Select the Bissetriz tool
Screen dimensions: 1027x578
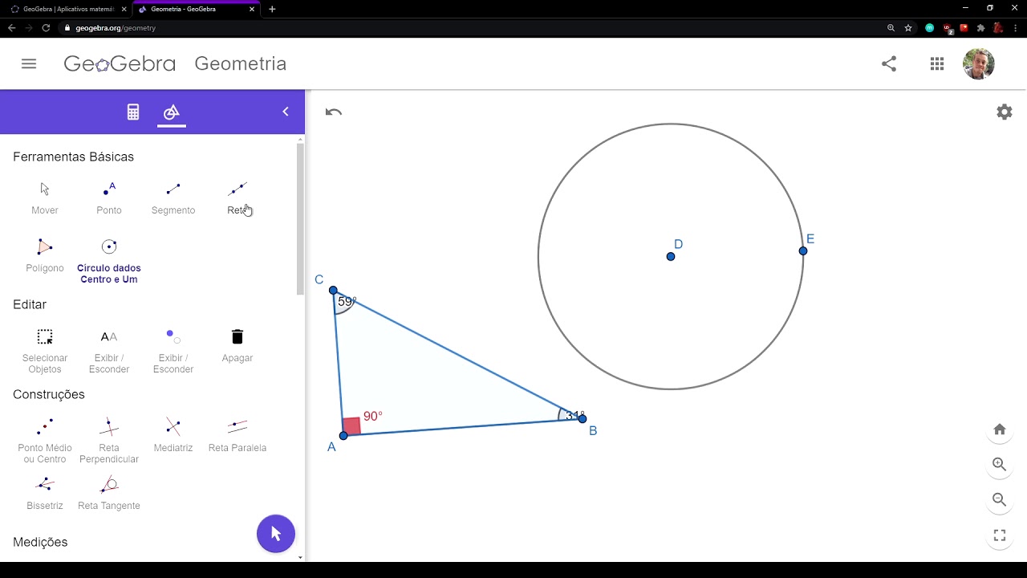tap(45, 493)
